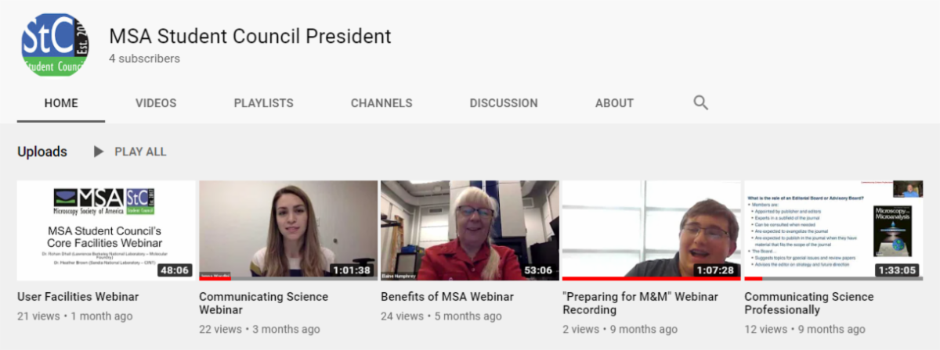Open the ABOUT tab
This screenshot has height=350, width=940.
point(614,103)
